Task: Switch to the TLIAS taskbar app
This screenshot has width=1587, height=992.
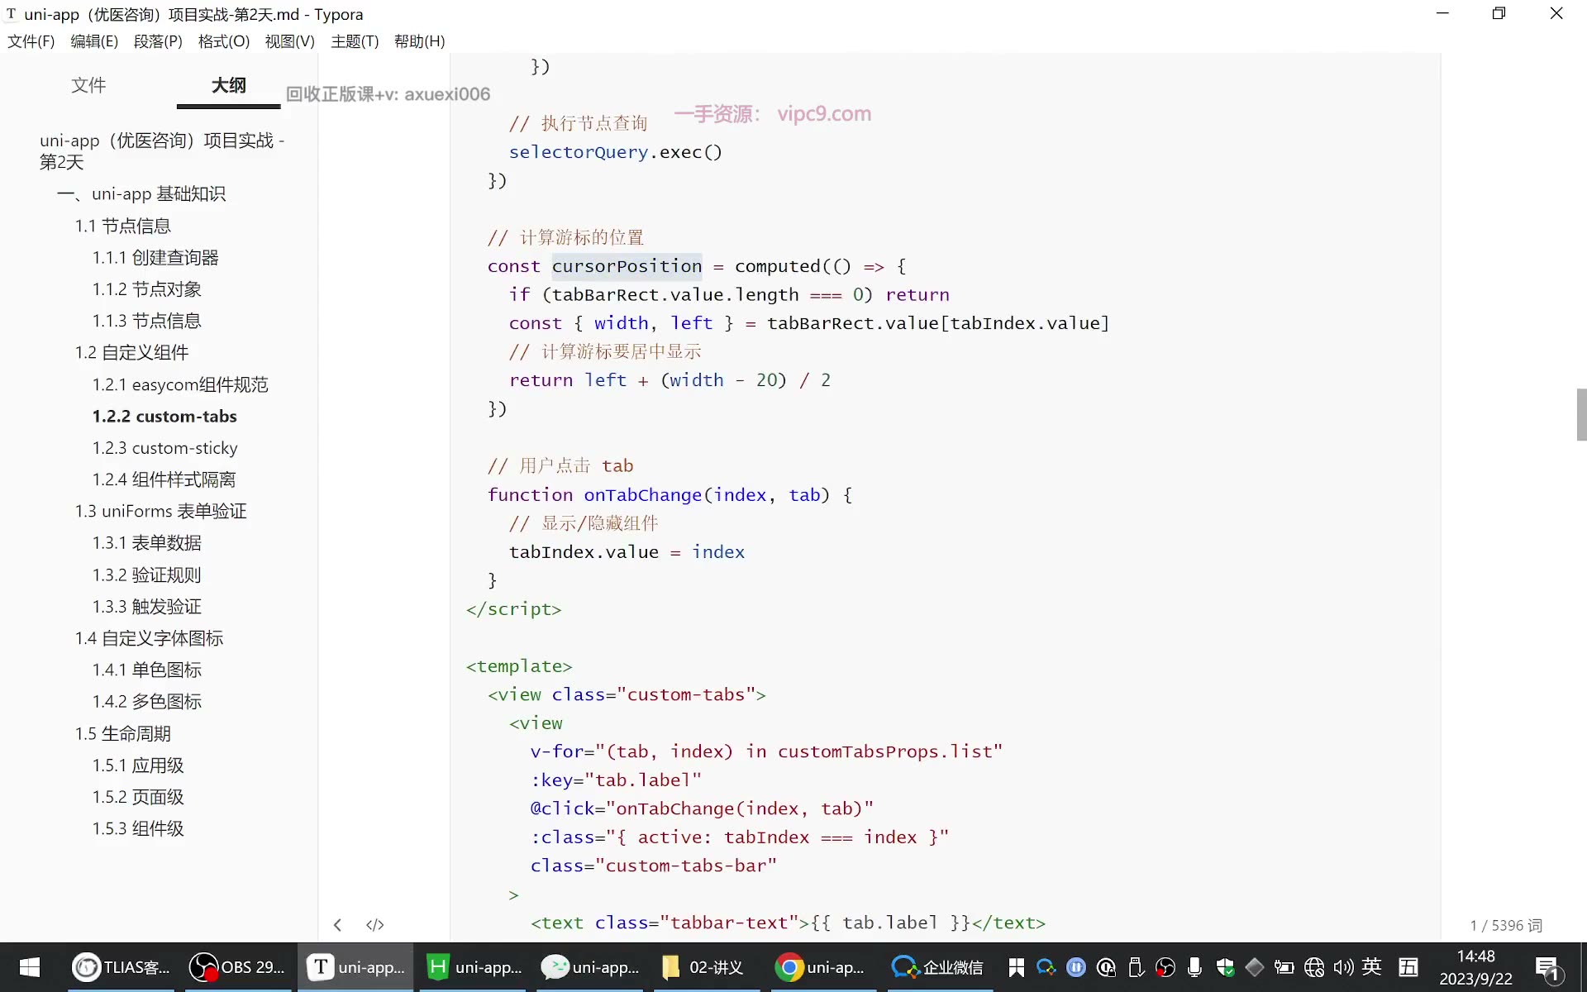Action: [x=122, y=967]
